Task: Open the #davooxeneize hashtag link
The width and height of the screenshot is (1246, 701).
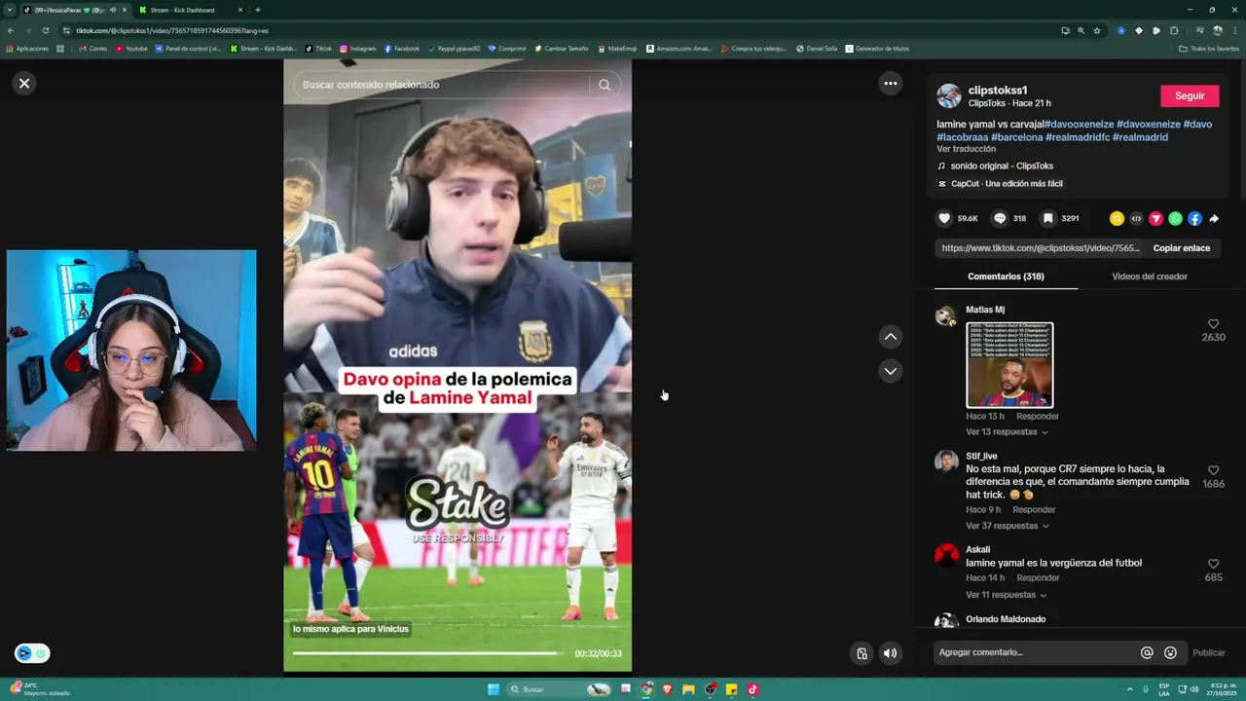Action: (x=1079, y=125)
